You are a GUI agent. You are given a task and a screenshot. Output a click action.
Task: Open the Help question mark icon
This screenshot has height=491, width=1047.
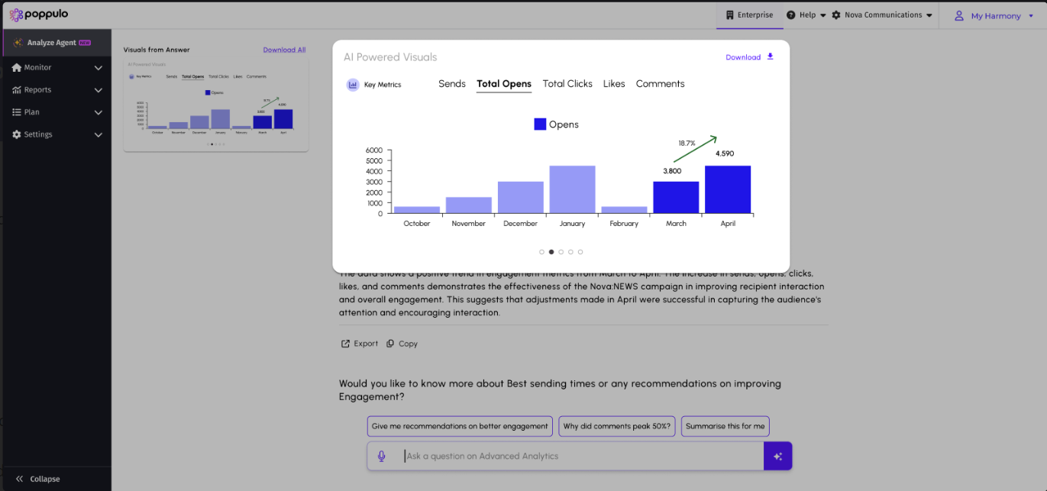(x=790, y=15)
